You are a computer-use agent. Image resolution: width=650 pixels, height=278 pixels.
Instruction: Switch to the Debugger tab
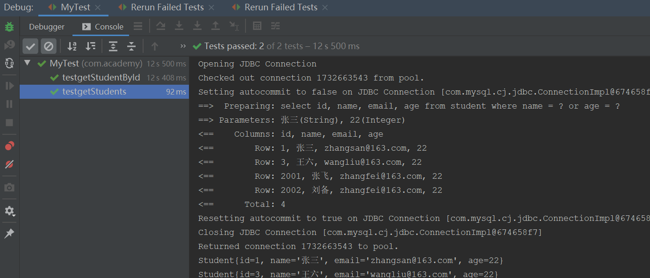click(x=47, y=27)
